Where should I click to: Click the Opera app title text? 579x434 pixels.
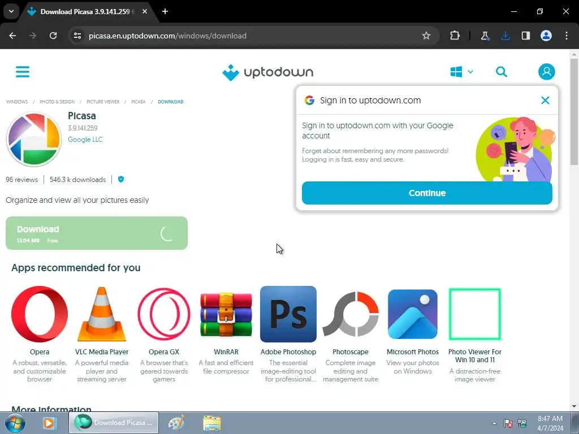click(40, 352)
